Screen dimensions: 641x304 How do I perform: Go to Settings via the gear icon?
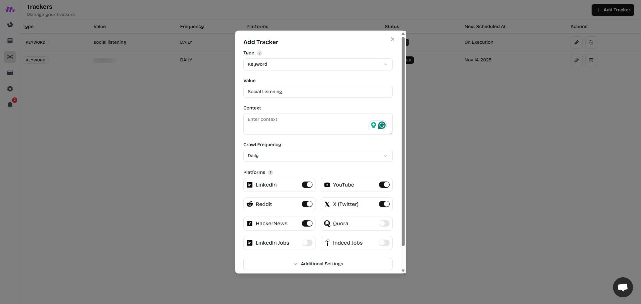tap(10, 89)
